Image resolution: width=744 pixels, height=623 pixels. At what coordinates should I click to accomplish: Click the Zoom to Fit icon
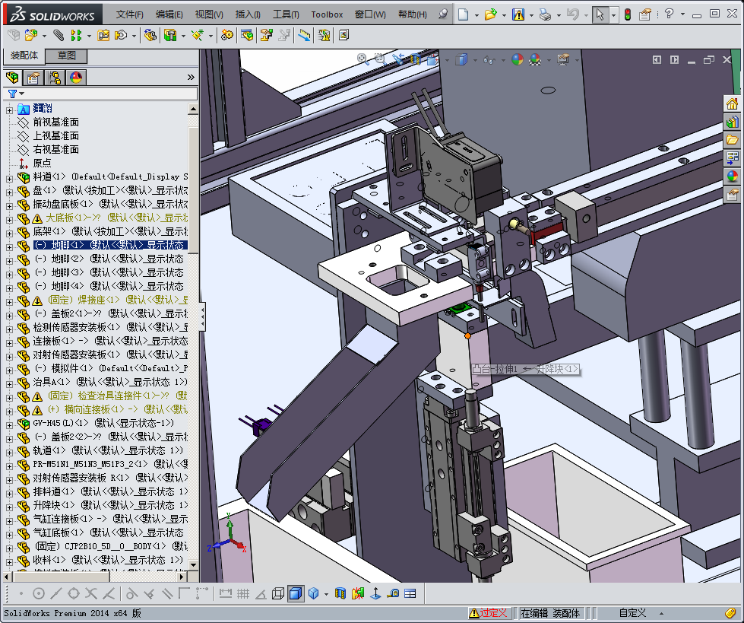coord(363,59)
